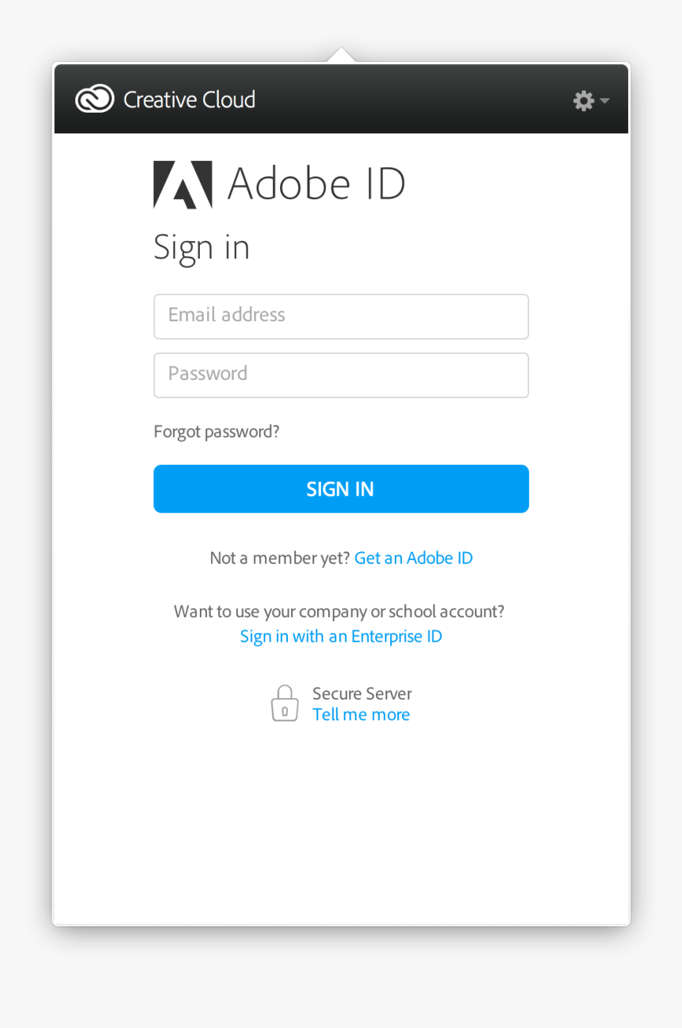
Task: Click the 'Forgot password?' link
Action: point(216,432)
